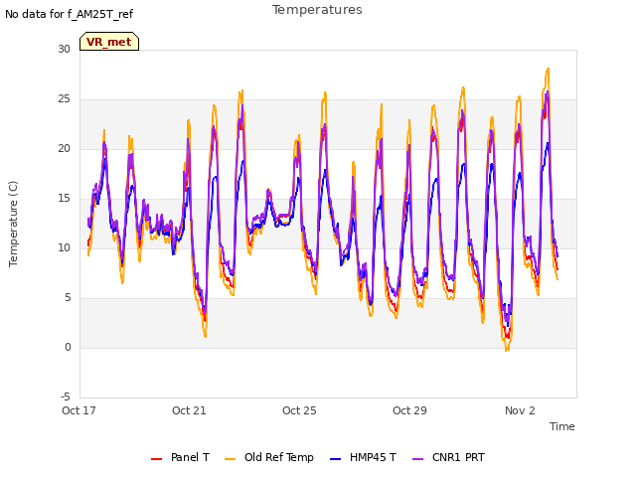Click the -5 y-axis tick label
Viewport: 636px width, 477px height.
pos(66,397)
